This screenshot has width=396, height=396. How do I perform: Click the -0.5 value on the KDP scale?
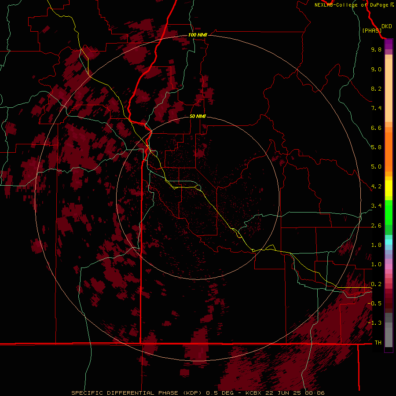click(x=374, y=303)
